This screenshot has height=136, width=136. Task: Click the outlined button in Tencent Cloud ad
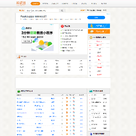(x=26, y=41)
